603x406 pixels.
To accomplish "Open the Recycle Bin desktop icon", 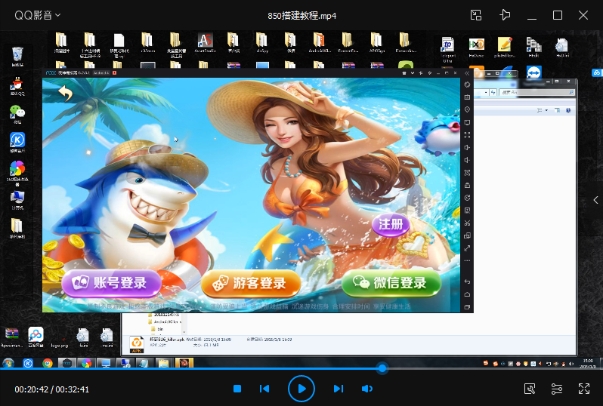I will tap(17, 57).
